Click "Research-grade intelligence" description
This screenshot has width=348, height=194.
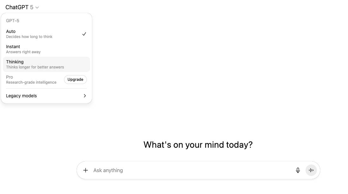[x=31, y=82]
